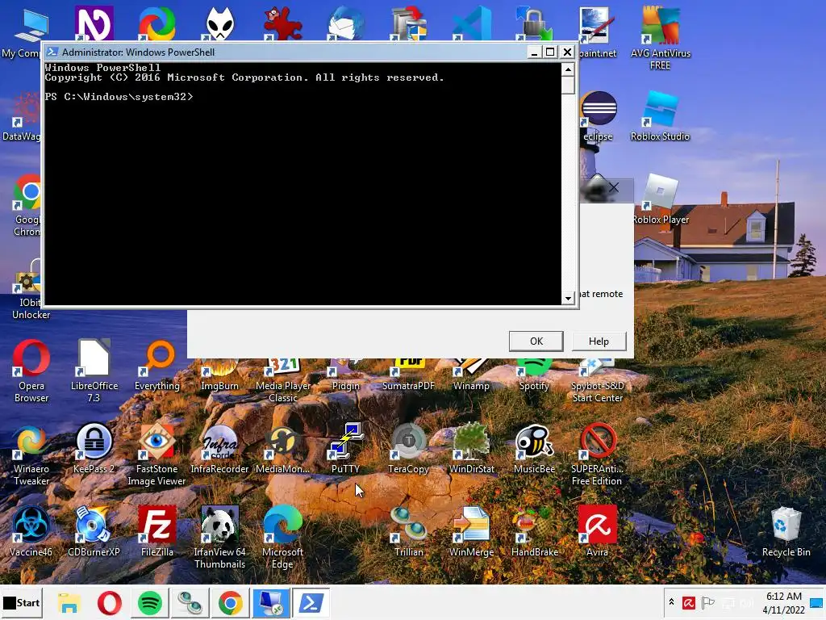Viewport: 826px width, 620px height.
Task: Close the small panel behind PowerShell
Action: click(x=614, y=187)
